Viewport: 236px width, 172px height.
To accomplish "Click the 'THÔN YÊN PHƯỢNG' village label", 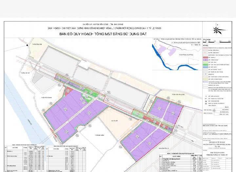I will coord(178,95).
